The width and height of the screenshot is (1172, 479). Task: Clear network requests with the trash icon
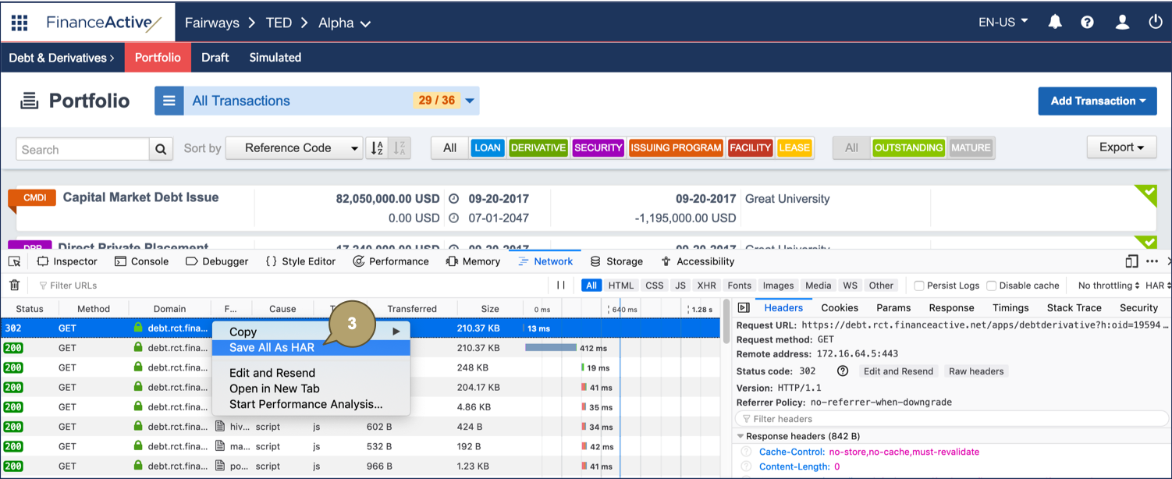point(14,285)
